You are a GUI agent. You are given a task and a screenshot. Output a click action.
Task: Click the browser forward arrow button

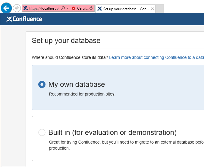(17, 8)
